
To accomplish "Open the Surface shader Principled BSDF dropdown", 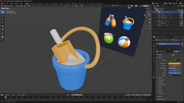I will coord(174,60).
